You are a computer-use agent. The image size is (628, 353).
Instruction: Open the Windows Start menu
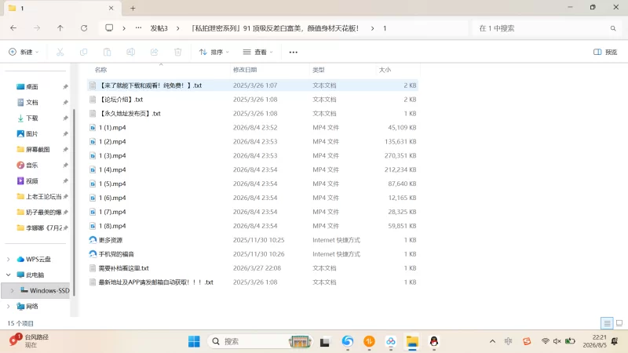[x=194, y=341]
